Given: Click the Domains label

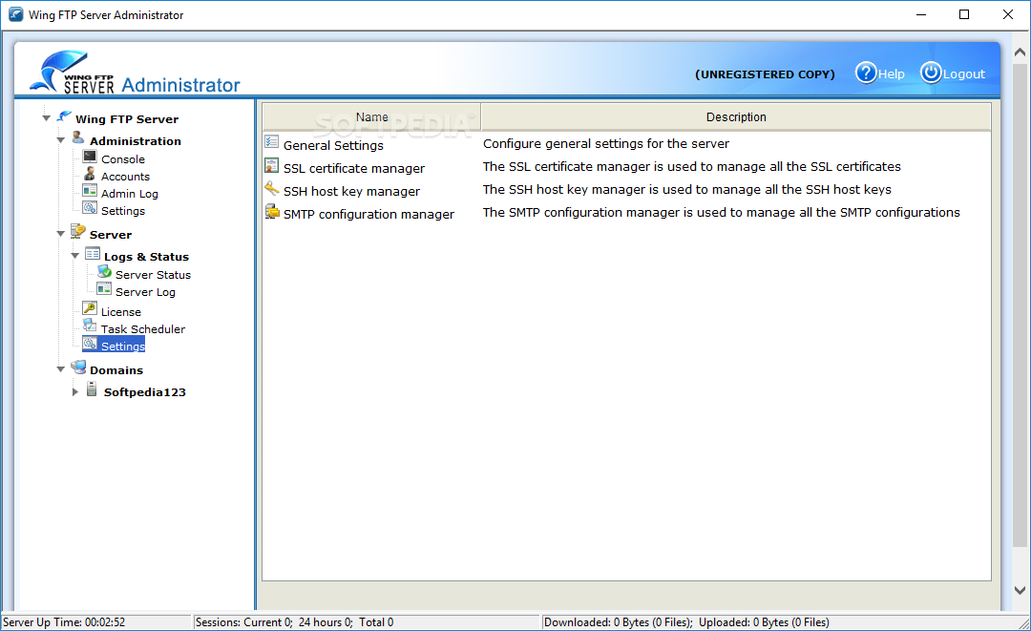Looking at the screenshot, I should (116, 370).
